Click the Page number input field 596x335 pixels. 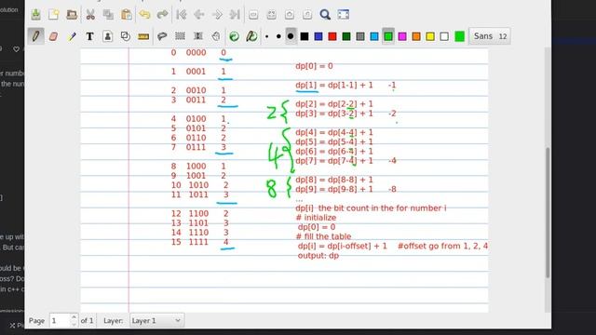coord(60,320)
